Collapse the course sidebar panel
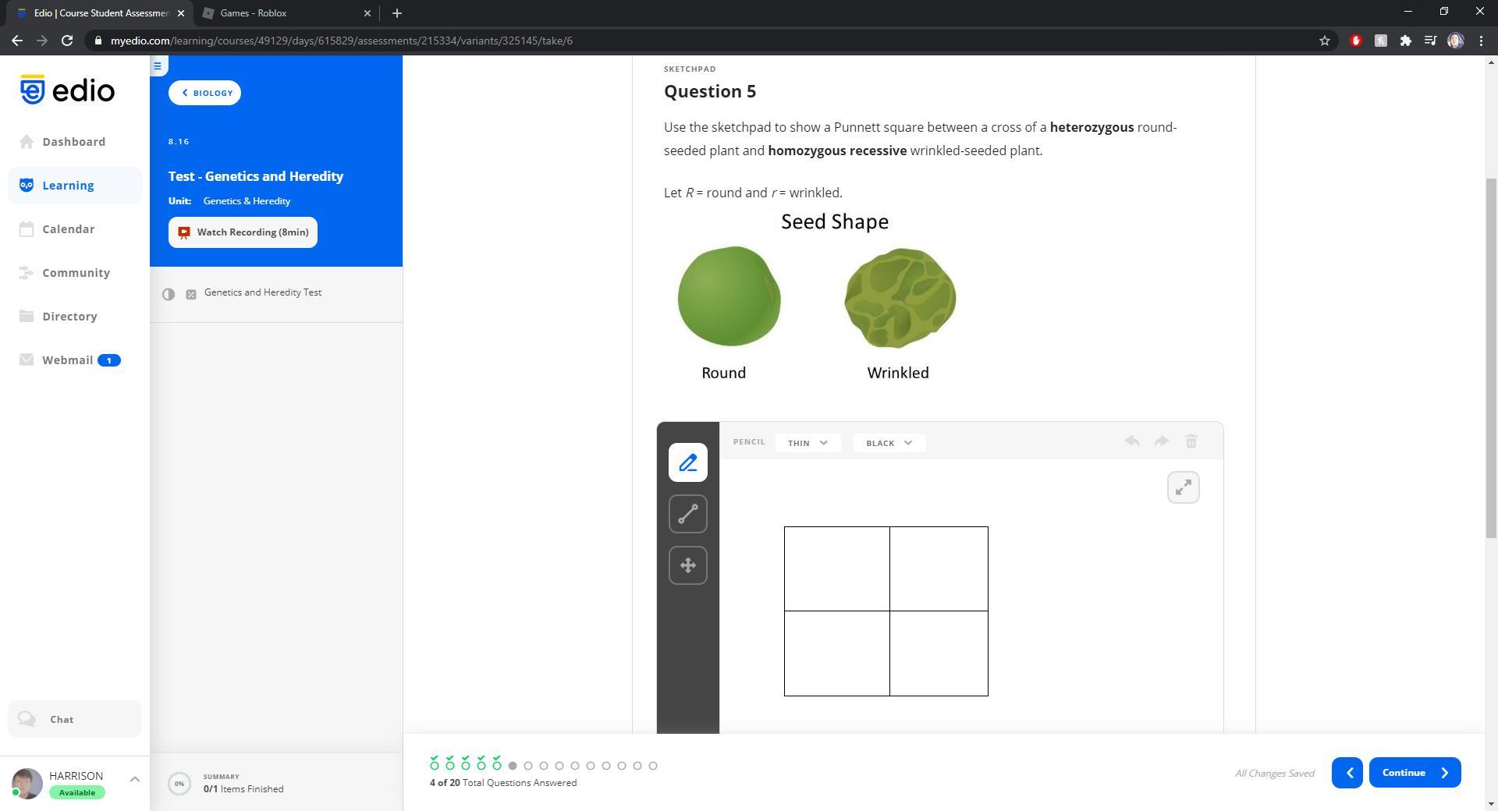Screen dimensions: 1498x811 pos(158,66)
